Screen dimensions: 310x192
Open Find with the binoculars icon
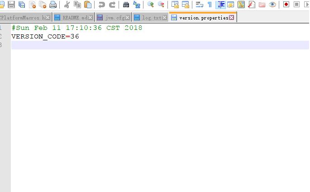point(126,5)
